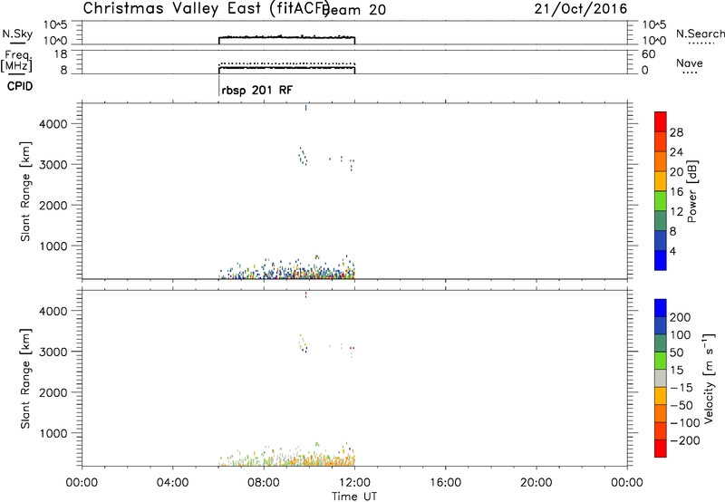Click the "12:00" time tick label
This screenshot has height=502, width=725.
354,483
